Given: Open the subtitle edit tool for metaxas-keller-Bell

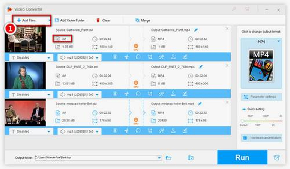Looking at the screenshot, I should tap(185, 130).
